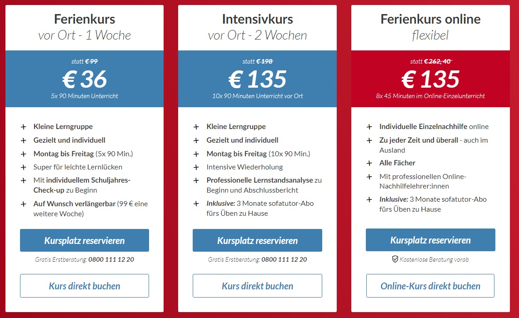Click Online-Kurs direkt buchen button
519x318 pixels.
click(430, 286)
